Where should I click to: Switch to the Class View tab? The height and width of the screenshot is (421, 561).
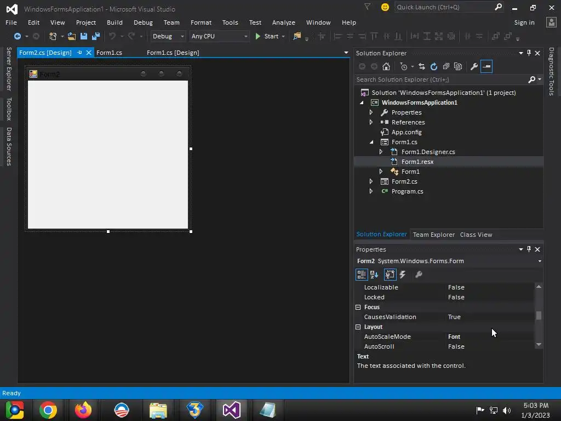pos(476,235)
